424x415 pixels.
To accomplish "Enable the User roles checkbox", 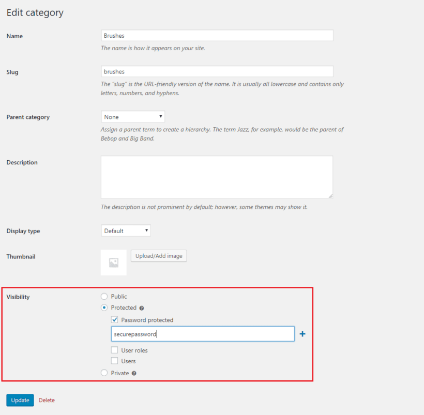I will (x=114, y=350).
